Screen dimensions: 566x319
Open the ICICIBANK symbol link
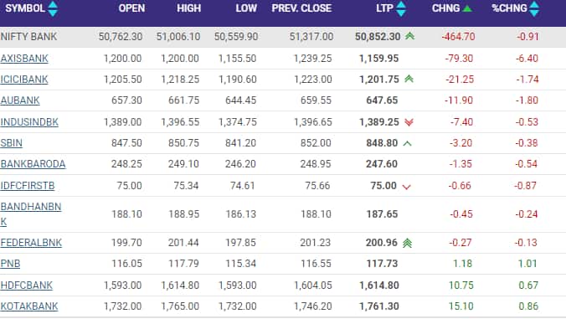24,80
